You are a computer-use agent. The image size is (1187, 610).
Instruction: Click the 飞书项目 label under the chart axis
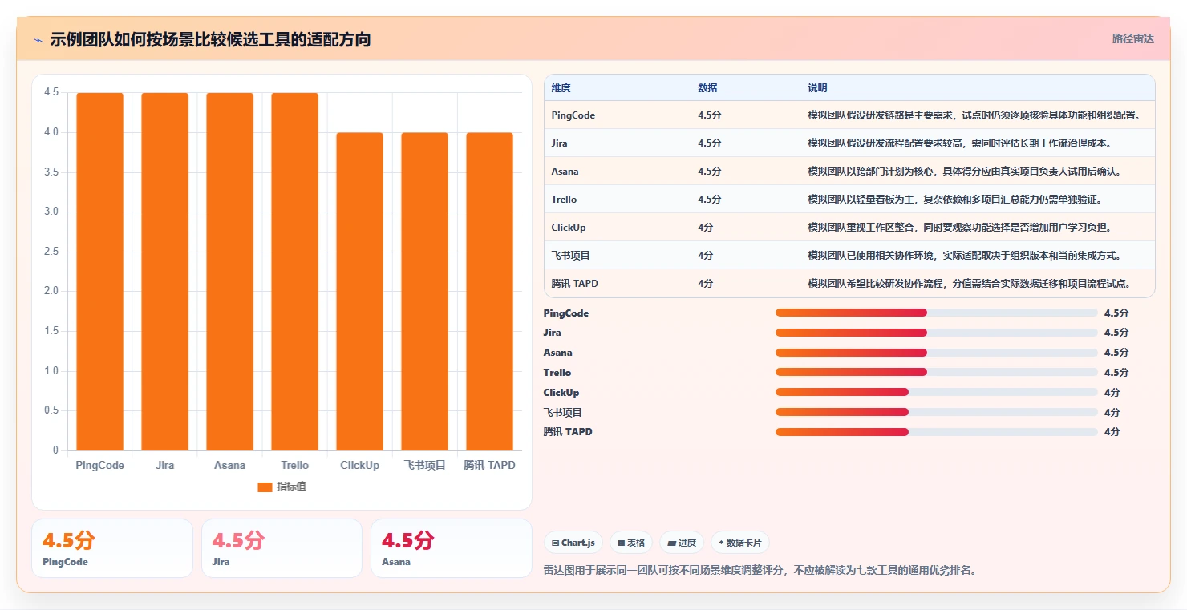[x=424, y=465]
